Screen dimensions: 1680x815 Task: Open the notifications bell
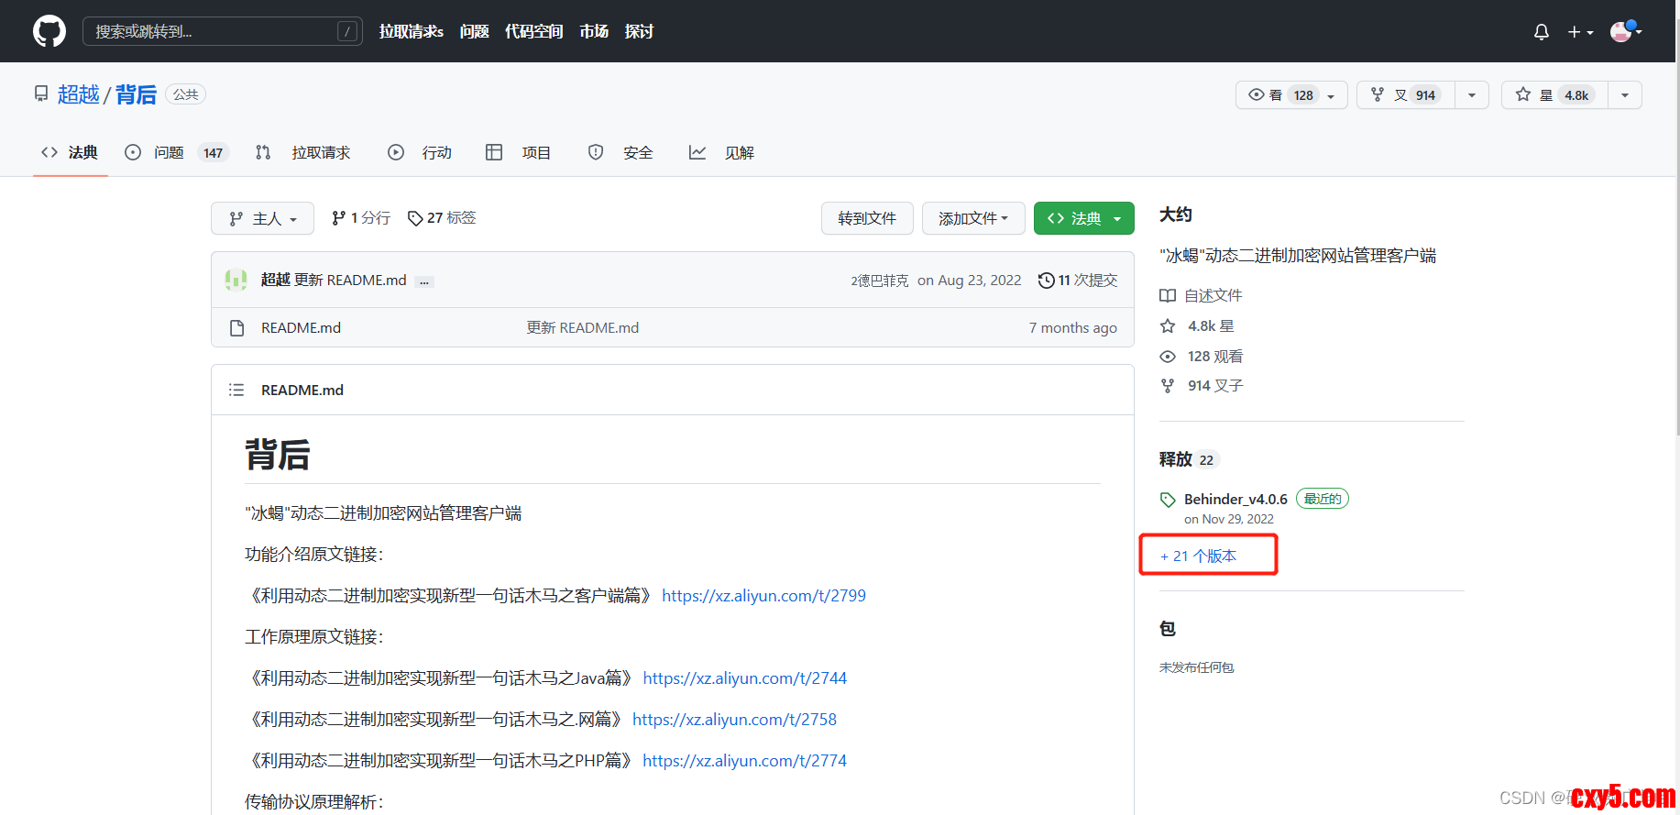coord(1541,32)
